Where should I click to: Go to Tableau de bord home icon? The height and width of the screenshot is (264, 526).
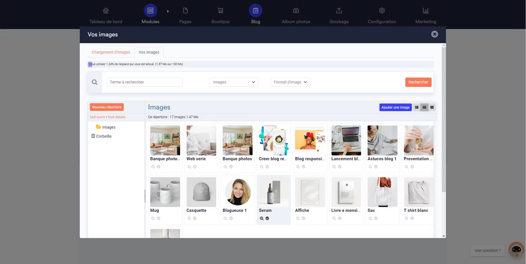tap(106, 11)
